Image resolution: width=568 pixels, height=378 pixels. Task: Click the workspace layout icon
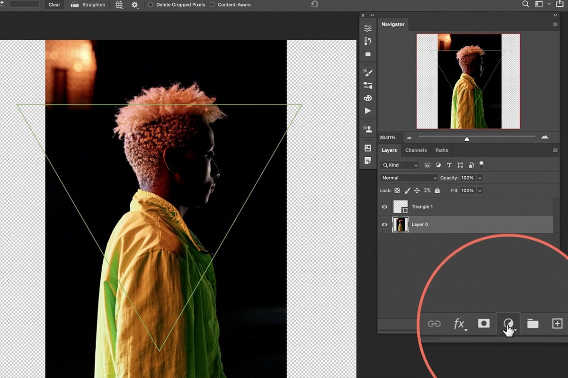pyautogui.click(x=539, y=4)
